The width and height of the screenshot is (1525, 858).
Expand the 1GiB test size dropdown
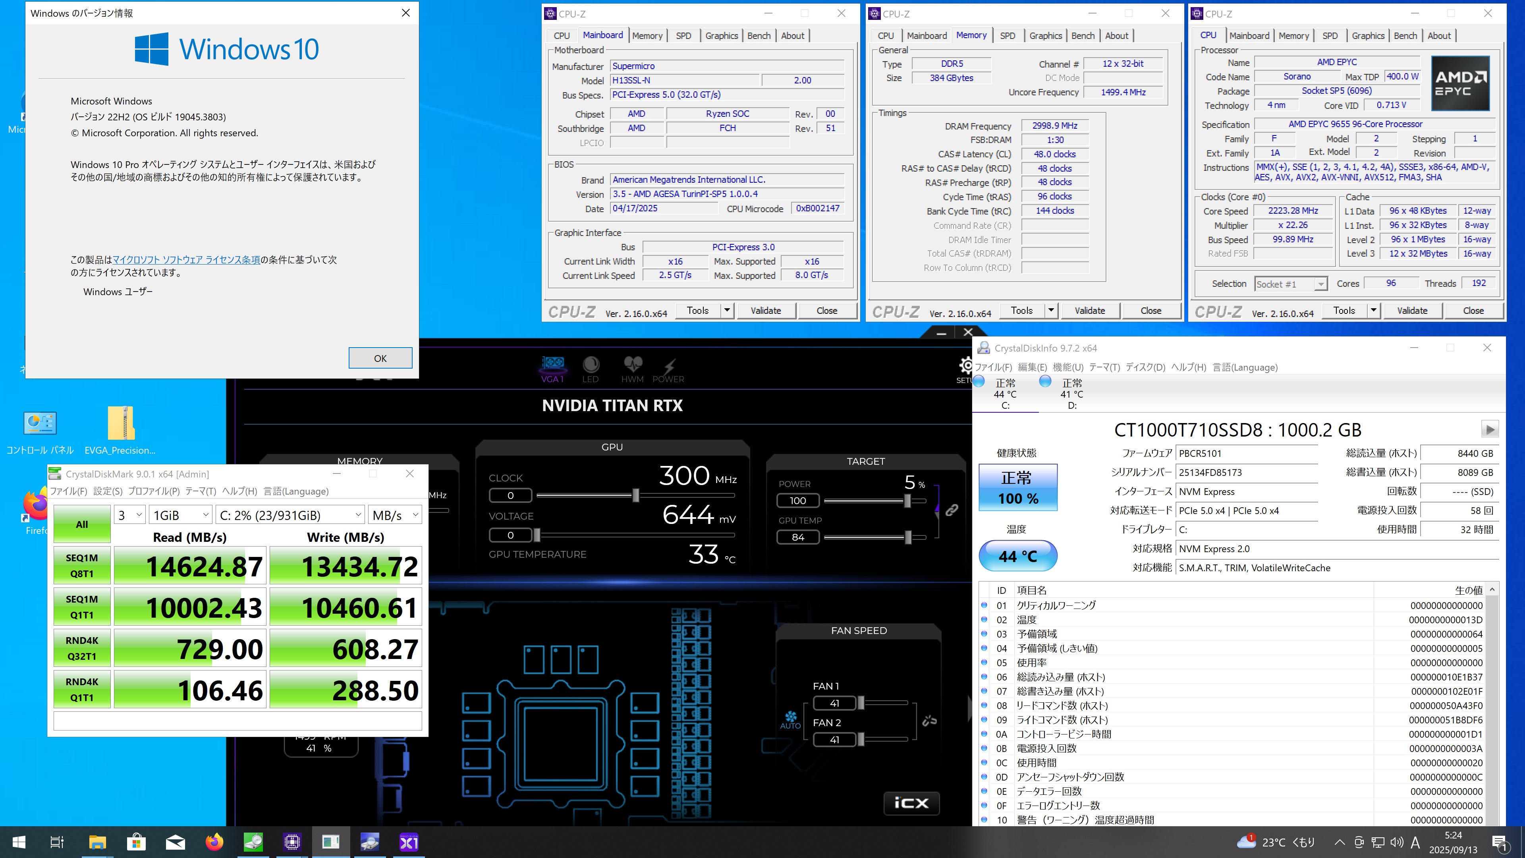(181, 515)
